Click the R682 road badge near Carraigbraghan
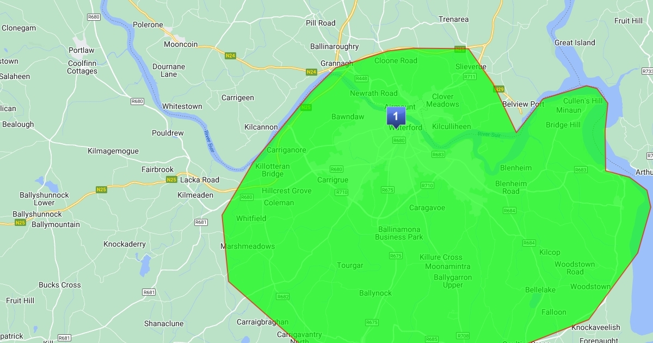653x343 pixels. tap(283, 297)
